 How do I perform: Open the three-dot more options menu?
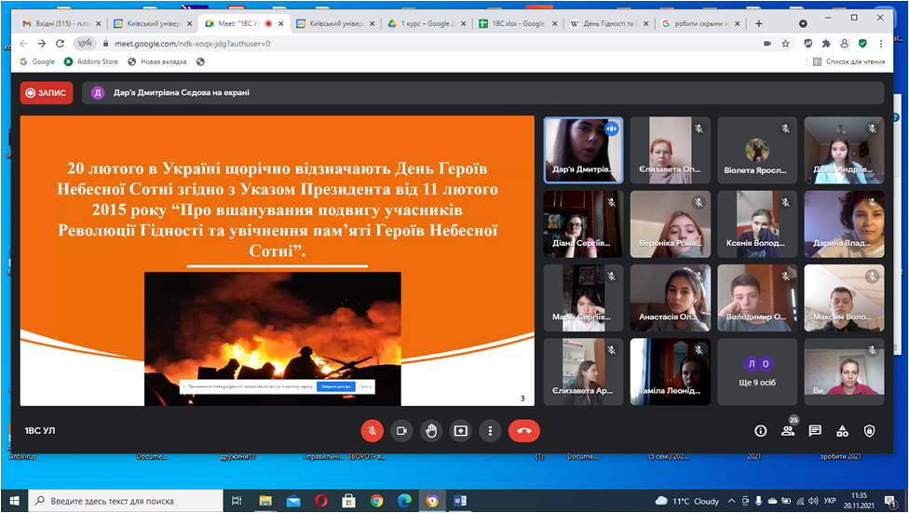coord(491,430)
